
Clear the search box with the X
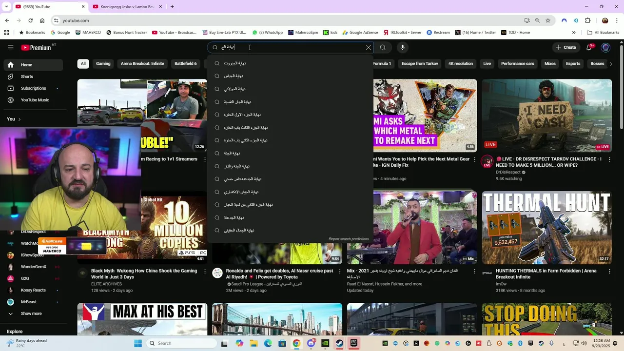(369, 47)
